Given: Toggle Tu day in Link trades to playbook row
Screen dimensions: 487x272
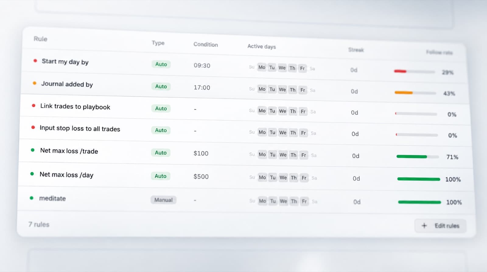Looking at the screenshot, I should [x=272, y=111].
